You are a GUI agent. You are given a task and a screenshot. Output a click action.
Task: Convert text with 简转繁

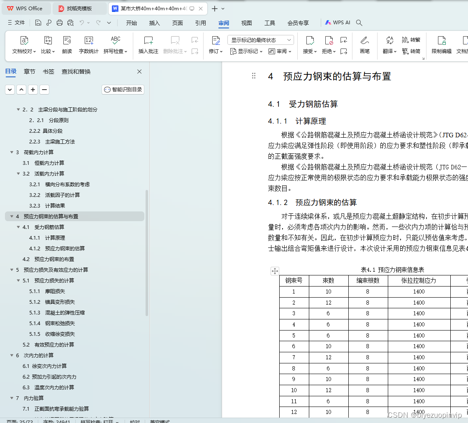[411, 40]
